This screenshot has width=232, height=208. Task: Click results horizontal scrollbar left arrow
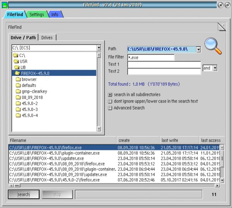pos(11,186)
